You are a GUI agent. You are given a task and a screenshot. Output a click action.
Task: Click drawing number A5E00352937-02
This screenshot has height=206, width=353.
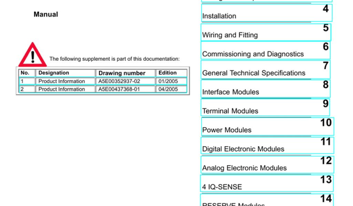(119, 81)
